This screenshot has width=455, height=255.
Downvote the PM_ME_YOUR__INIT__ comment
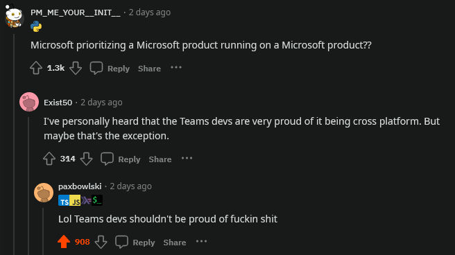click(76, 68)
